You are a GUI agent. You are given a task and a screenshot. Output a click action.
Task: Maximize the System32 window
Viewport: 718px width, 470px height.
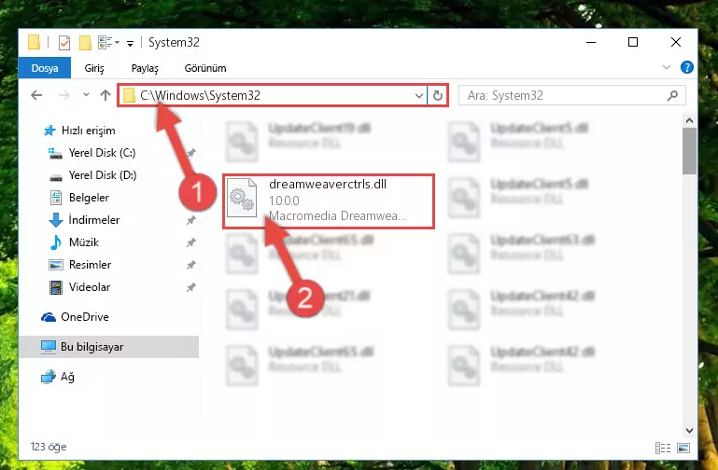633,43
